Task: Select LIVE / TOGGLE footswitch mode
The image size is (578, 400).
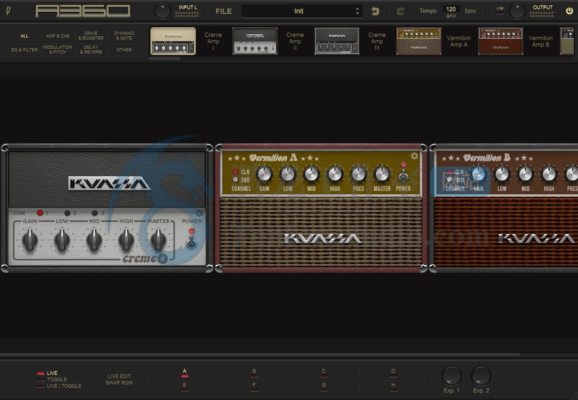Action: click(x=59, y=386)
